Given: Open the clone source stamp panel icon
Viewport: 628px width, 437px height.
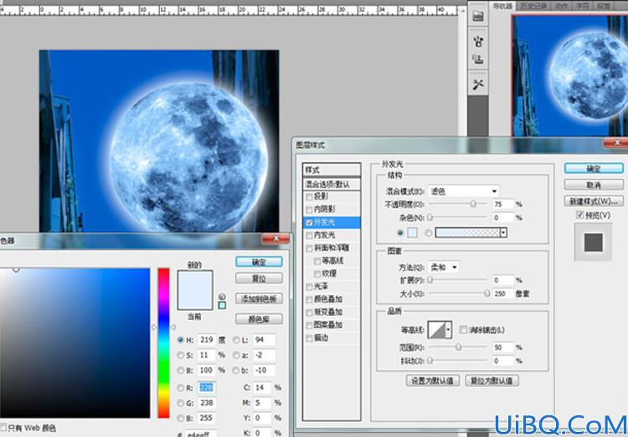Looking at the screenshot, I should coord(478,59).
